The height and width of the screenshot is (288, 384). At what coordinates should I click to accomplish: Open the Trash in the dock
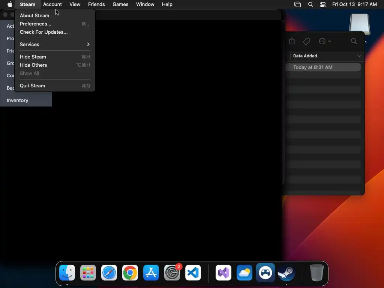316,273
